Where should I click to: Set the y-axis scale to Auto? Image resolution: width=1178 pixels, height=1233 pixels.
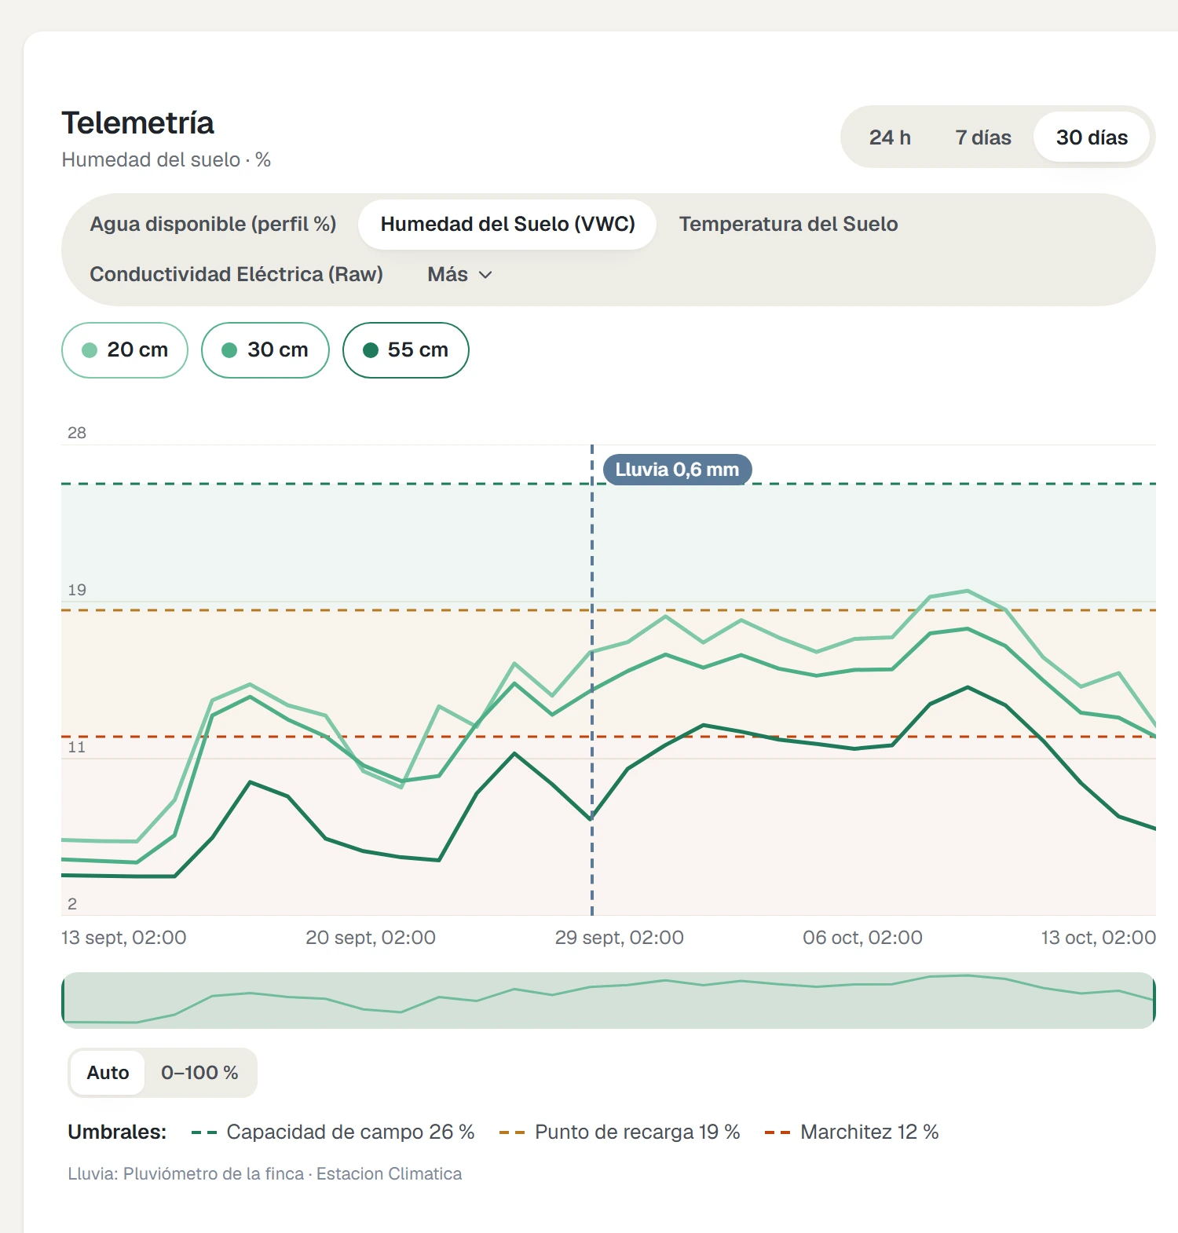point(108,1073)
